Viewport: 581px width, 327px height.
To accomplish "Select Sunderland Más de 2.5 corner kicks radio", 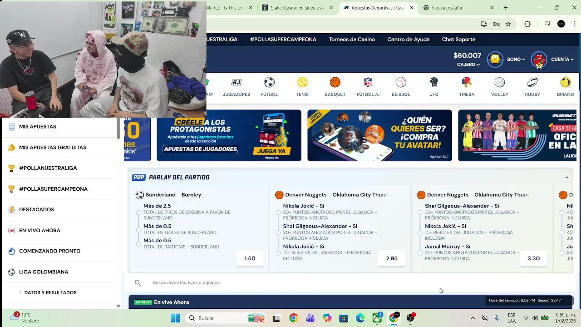I will [139, 212].
